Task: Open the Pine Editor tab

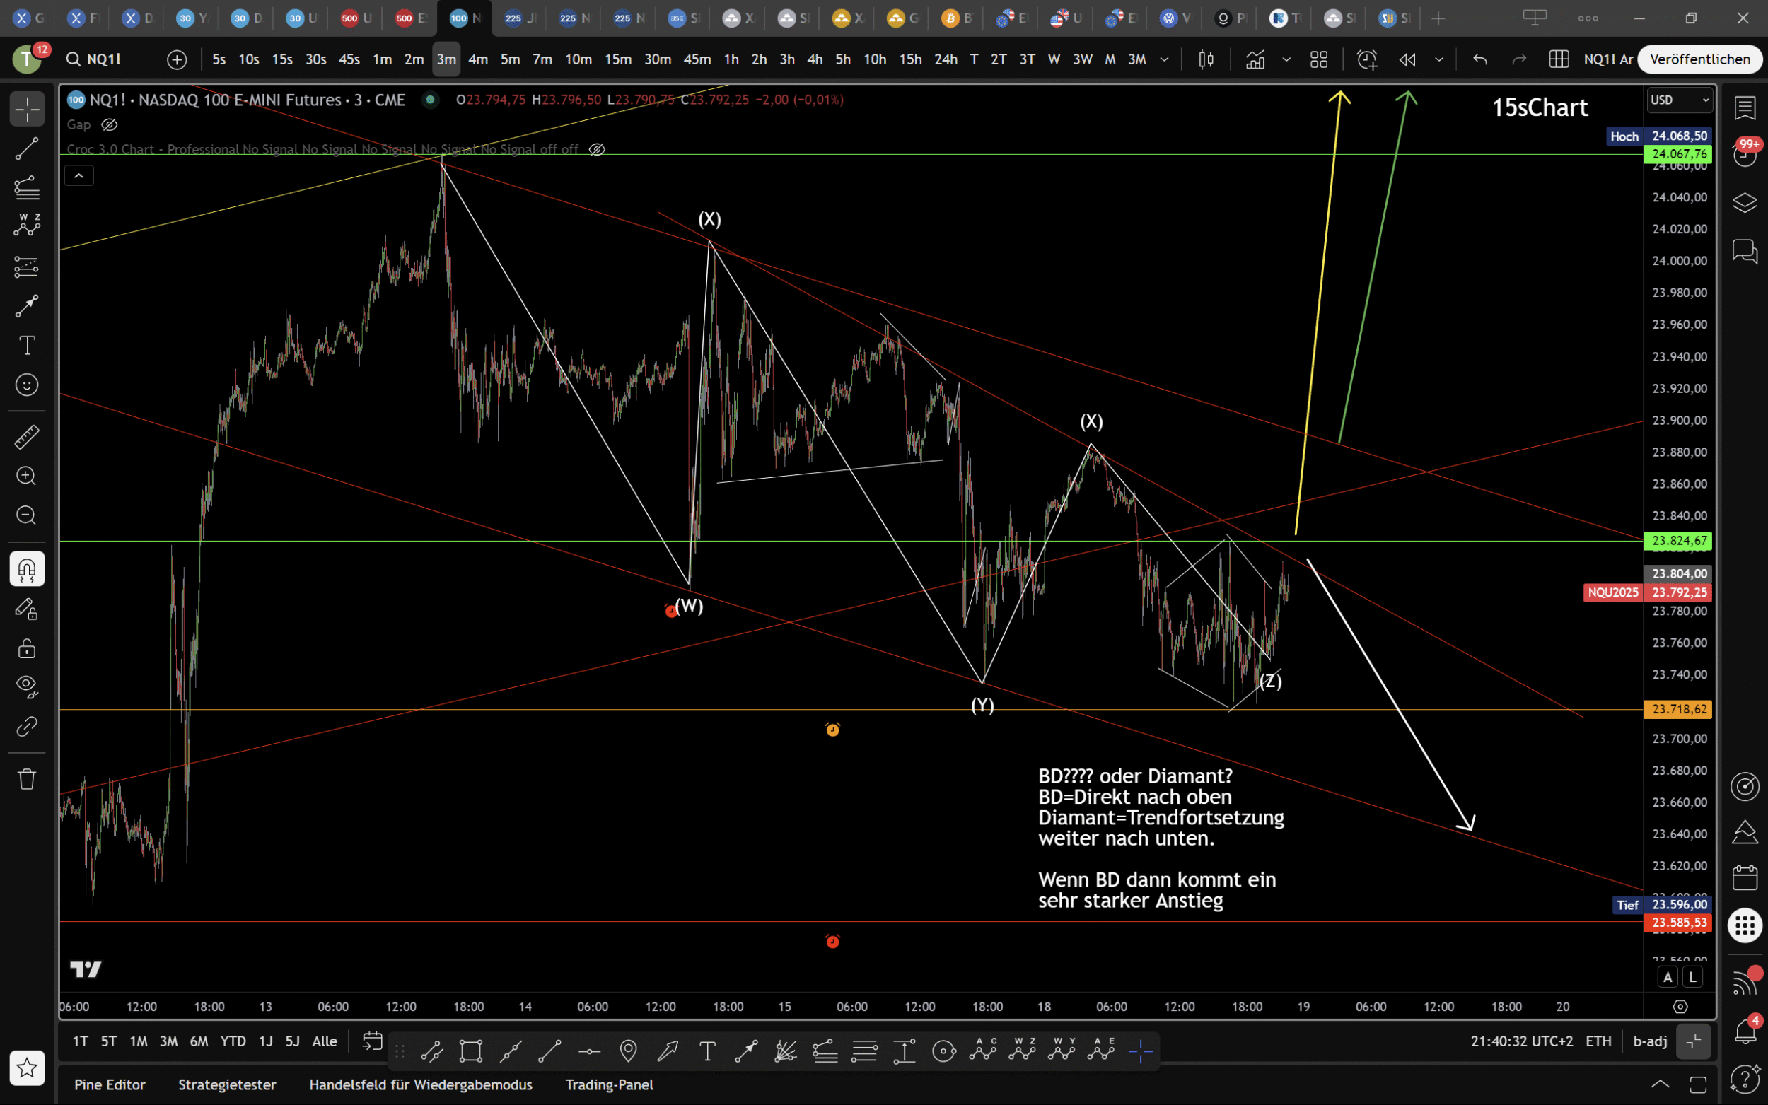Action: [x=110, y=1084]
